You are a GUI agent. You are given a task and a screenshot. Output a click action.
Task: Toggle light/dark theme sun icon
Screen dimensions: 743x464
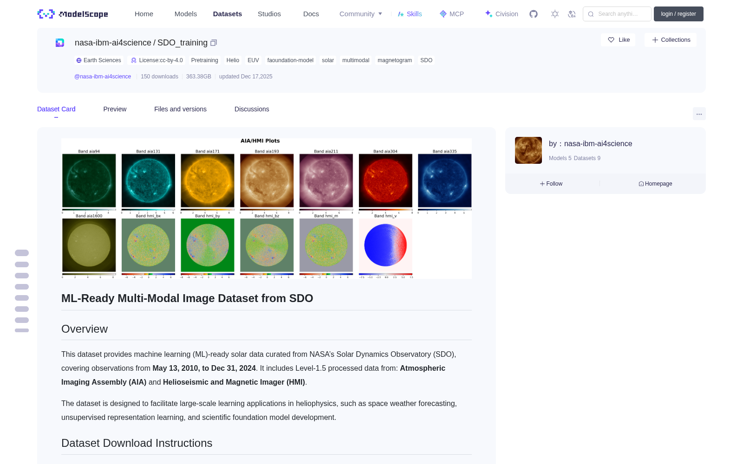[555, 14]
